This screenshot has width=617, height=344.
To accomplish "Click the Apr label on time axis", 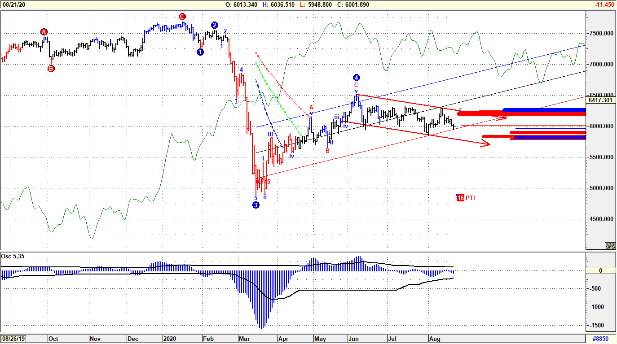I will (283, 339).
